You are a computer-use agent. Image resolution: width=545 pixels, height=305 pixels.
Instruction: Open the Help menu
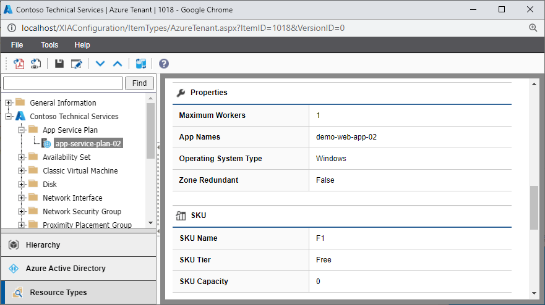coord(82,44)
